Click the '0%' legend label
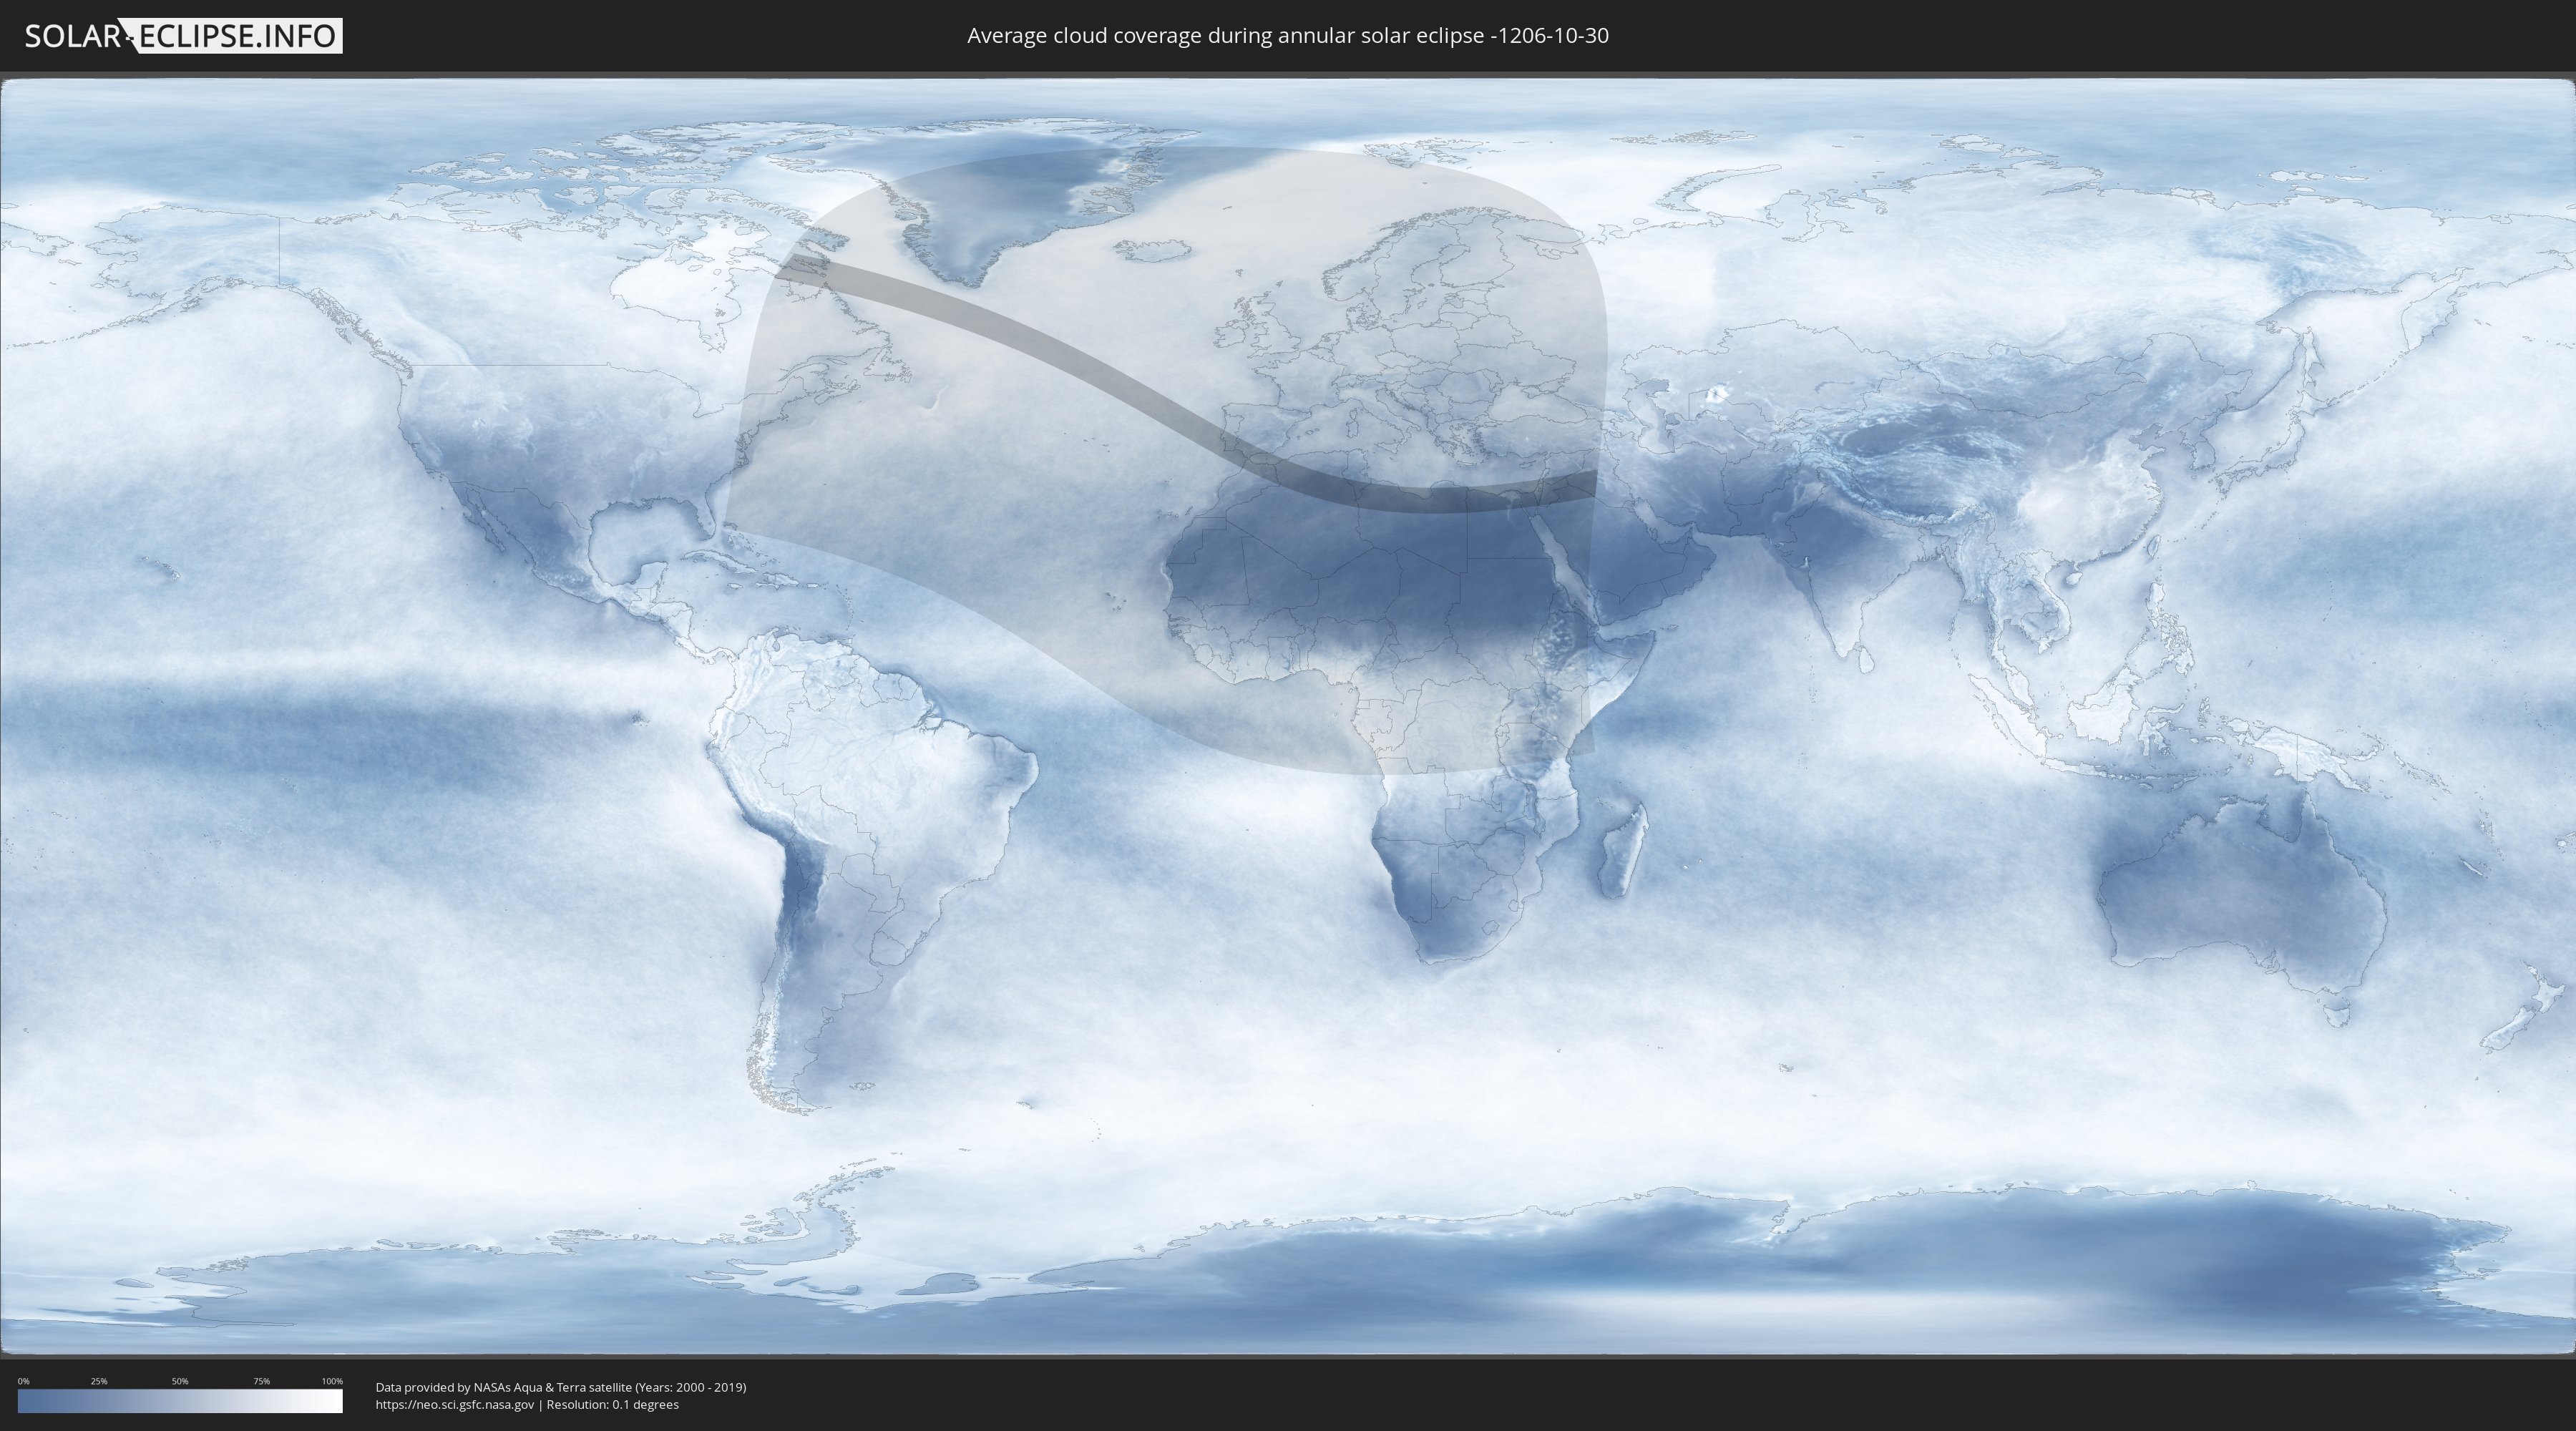This screenshot has height=1431, width=2576. [x=24, y=1381]
